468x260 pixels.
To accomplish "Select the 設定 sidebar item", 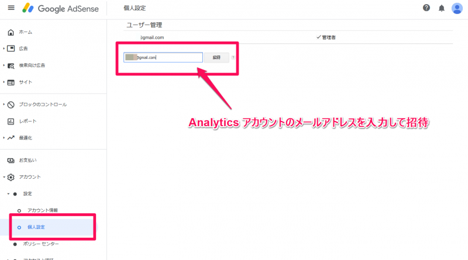I will click(x=27, y=193).
